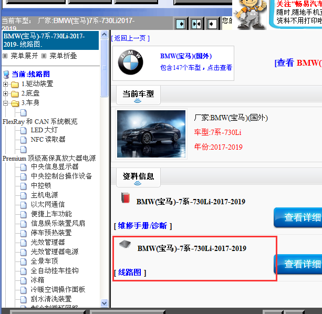Click 年份:2017-2019 text
The image size is (322, 314).
coord(219,147)
